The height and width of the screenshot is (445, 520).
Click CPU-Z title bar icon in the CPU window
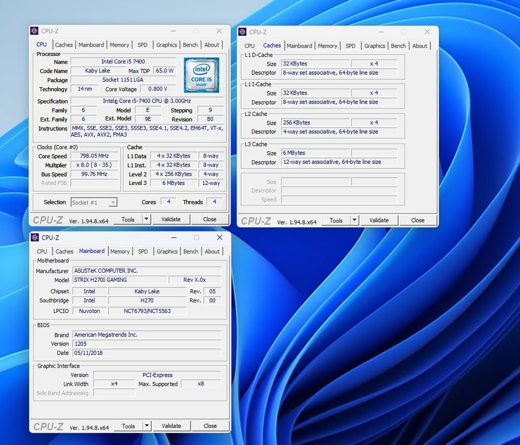pyautogui.click(x=35, y=31)
